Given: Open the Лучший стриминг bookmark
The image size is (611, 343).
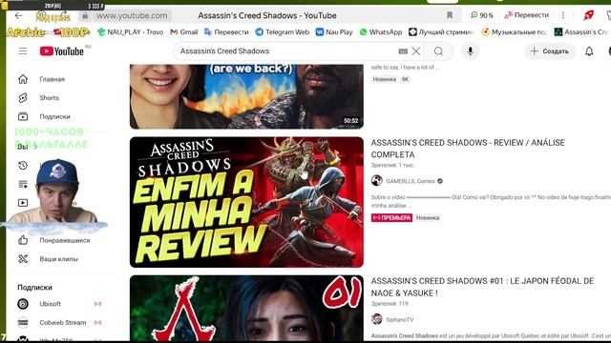Looking at the screenshot, I should point(441,31).
